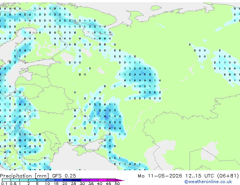This screenshot has width=240, height=185.
Task: Click legend scale label "35"
Action: point(91,183)
